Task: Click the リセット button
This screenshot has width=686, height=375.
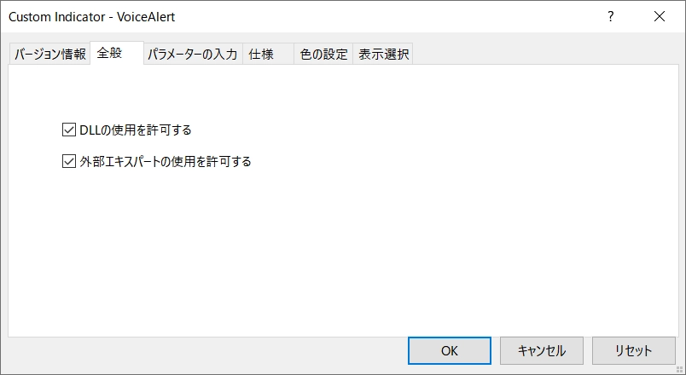Action: click(x=633, y=350)
